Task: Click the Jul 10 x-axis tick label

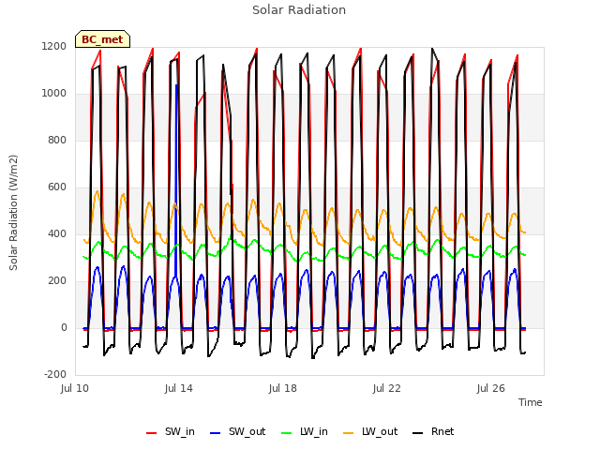Action: click(x=75, y=388)
